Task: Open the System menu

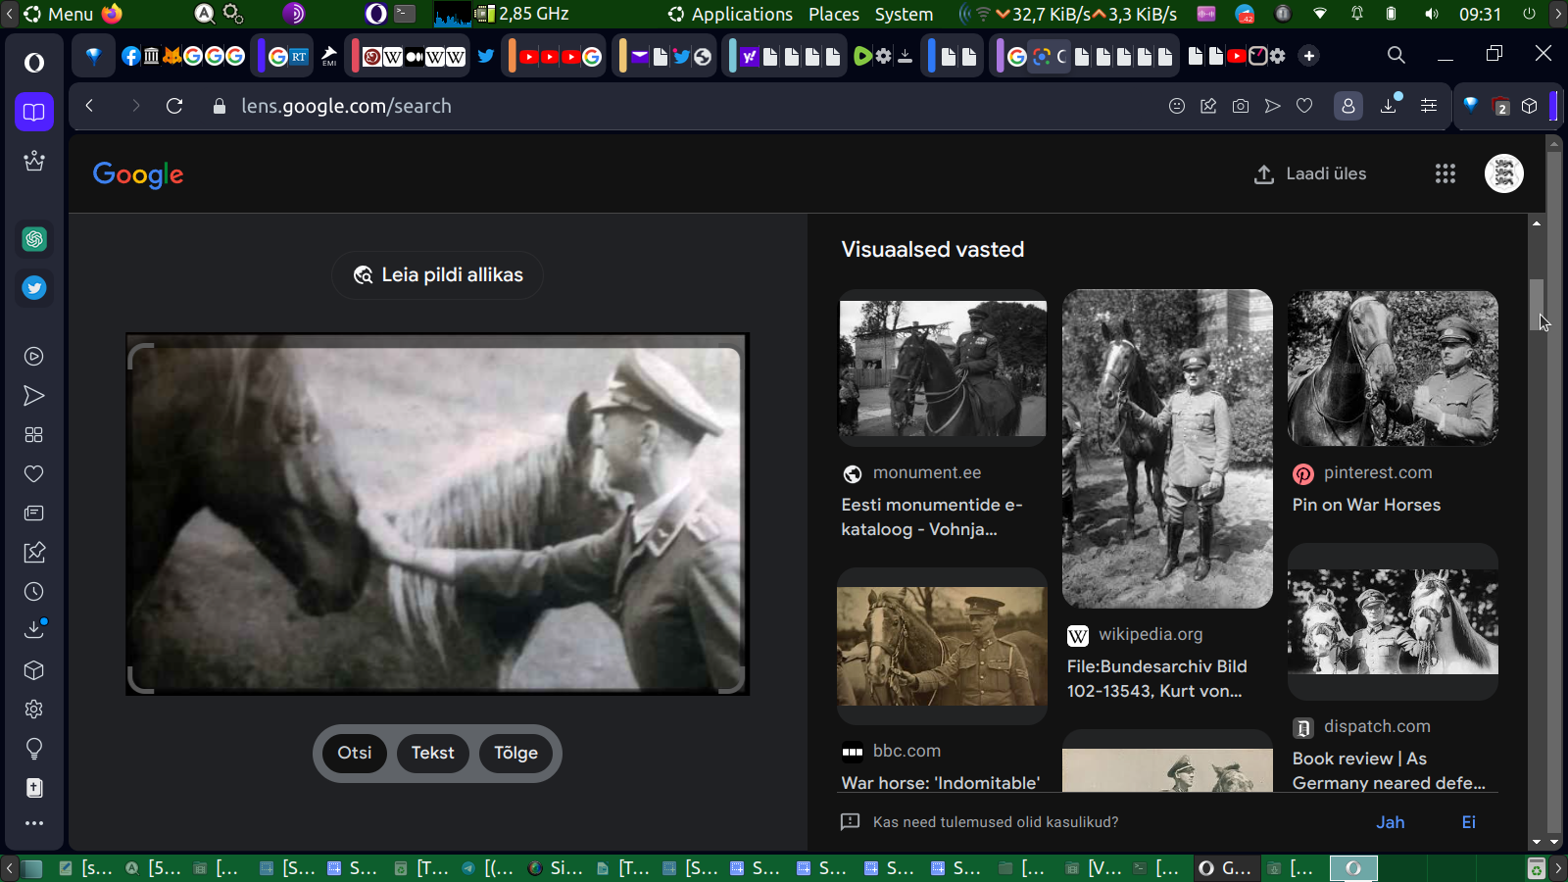Action: click(904, 14)
